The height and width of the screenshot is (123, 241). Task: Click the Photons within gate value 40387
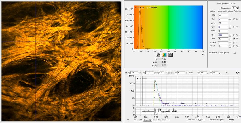click(x=231, y=120)
